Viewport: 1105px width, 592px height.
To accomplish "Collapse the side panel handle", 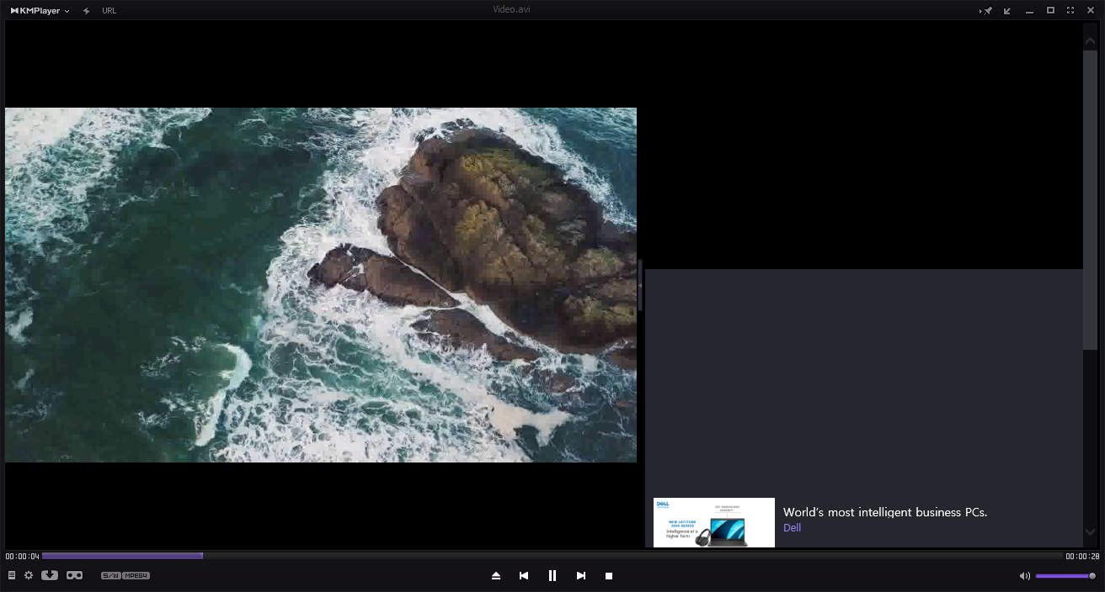I will pos(640,285).
